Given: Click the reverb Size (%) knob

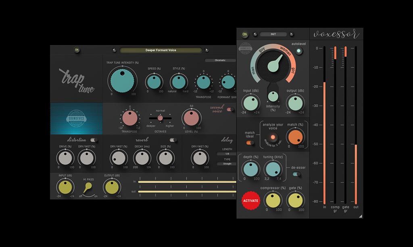Looking at the screenshot, I should click(166, 158).
